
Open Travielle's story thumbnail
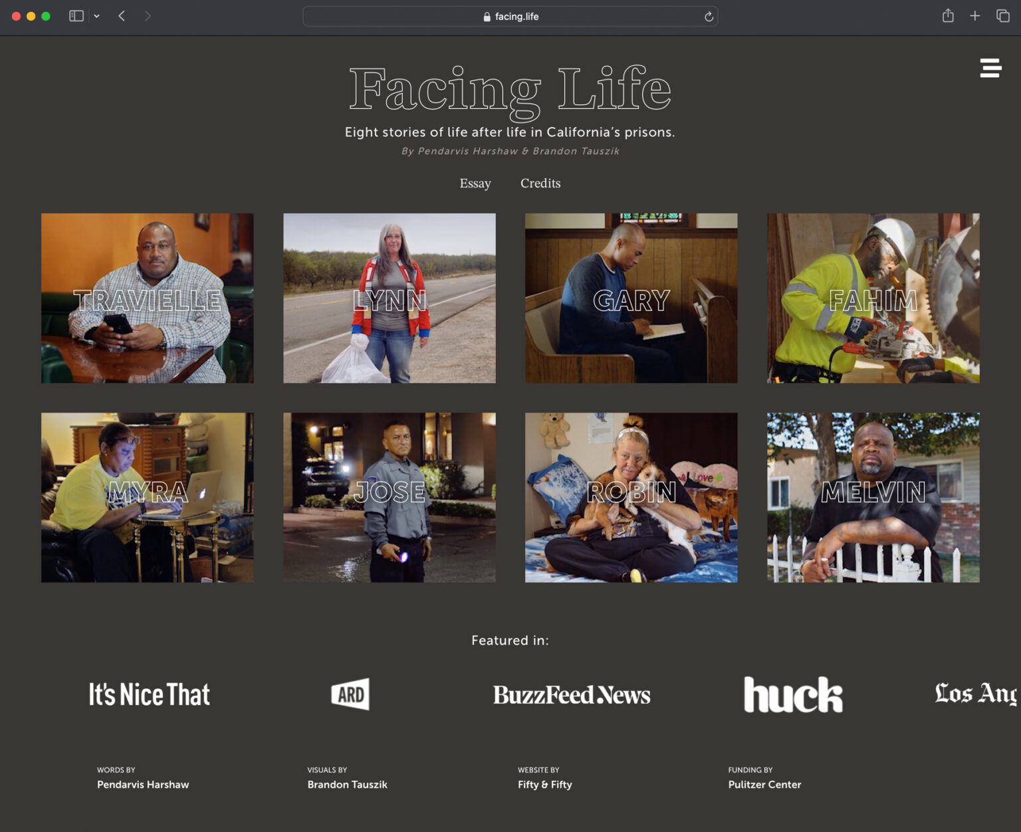click(148, 298)
